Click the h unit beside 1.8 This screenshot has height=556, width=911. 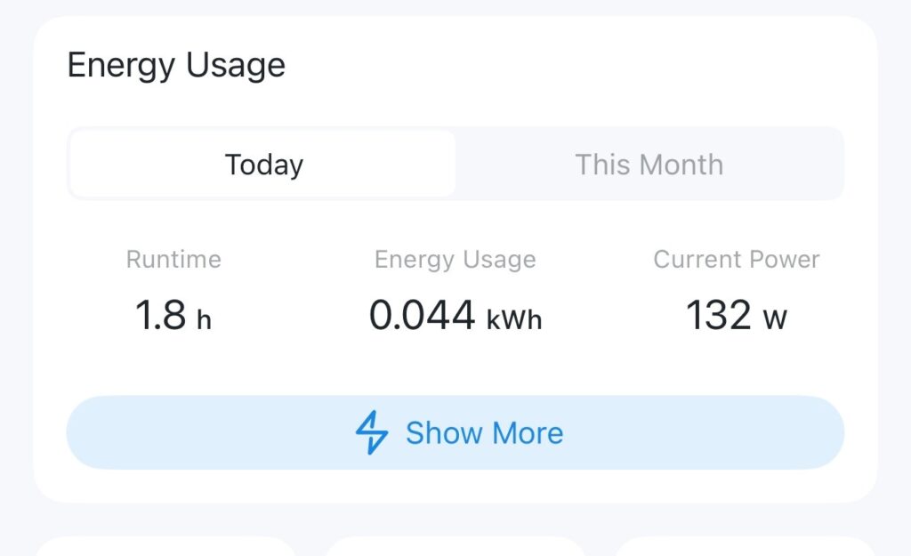204,319
